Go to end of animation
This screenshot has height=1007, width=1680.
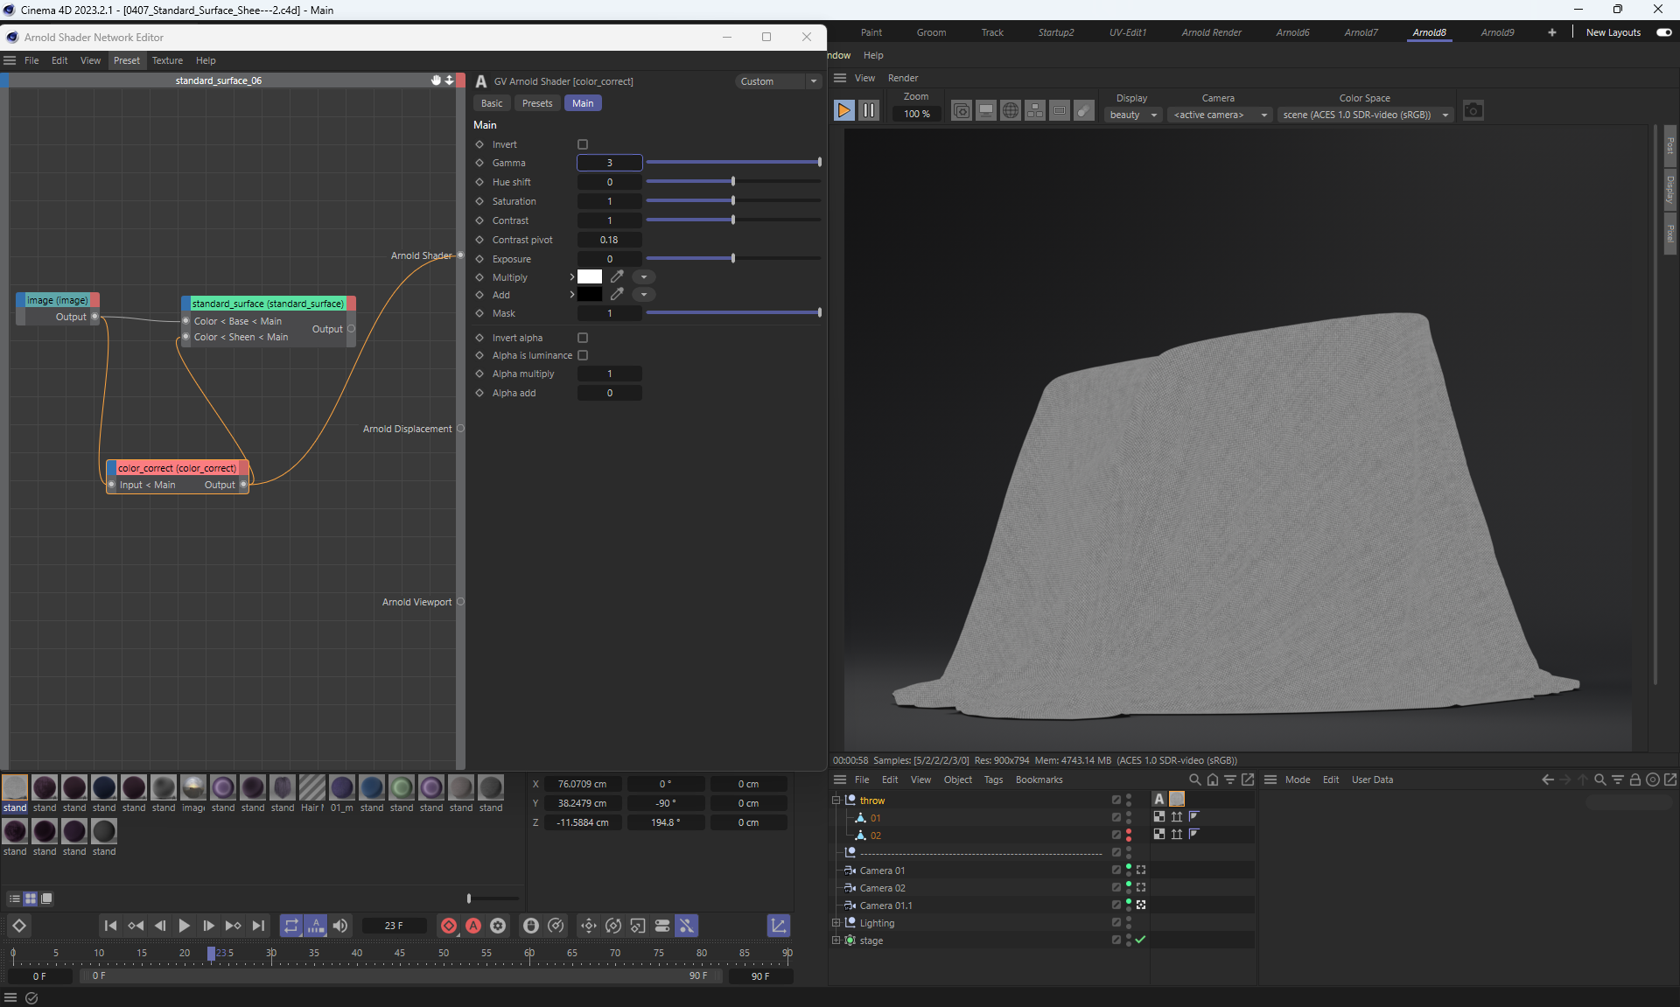coord(258,926)
